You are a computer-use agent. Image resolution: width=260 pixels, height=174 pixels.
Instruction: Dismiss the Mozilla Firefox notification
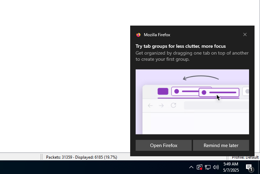[245, 34]
